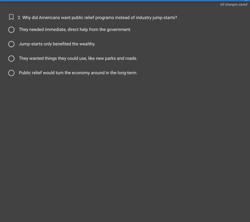Click the partially visible button at top-right corner
Viewport: 250px width, 222px height.
[x=246, y=0]
